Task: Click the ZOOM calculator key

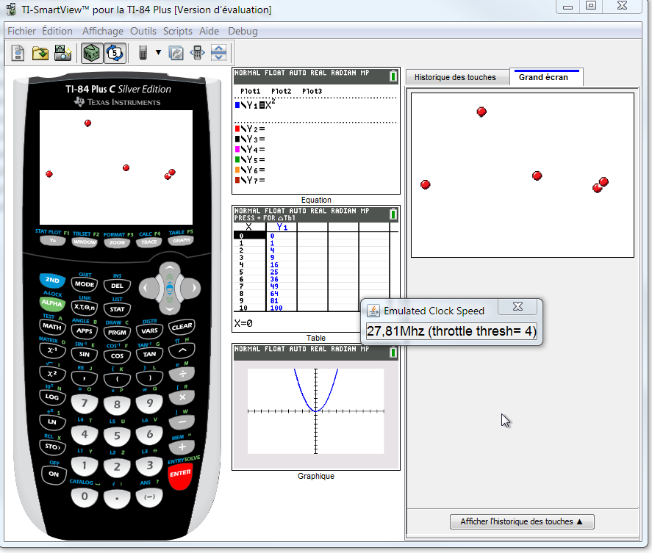Action: (118, 242)
